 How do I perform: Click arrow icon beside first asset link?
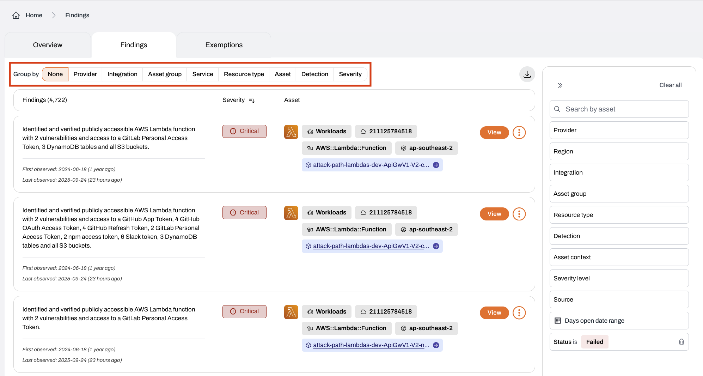point(436,165)
